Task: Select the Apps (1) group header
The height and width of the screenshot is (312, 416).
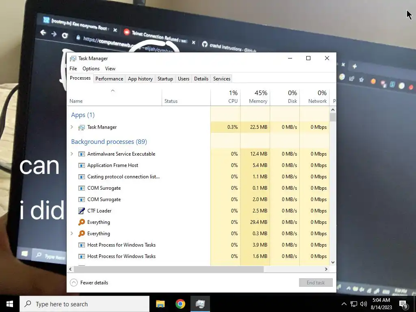Action: click(83, 115)
